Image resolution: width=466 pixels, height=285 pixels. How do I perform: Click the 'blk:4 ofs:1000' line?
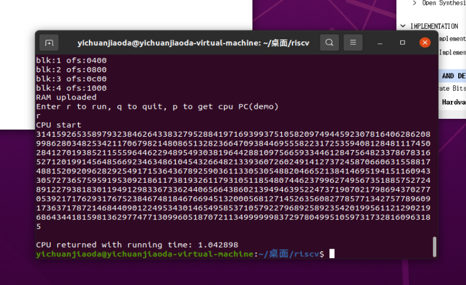(72, 88)
